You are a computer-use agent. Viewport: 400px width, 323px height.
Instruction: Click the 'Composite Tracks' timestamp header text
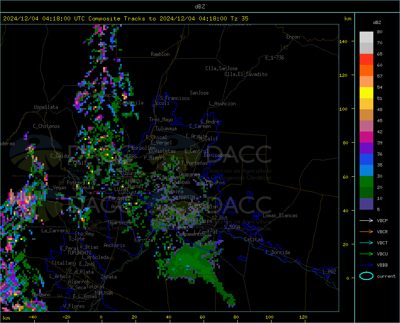point(125,19)
